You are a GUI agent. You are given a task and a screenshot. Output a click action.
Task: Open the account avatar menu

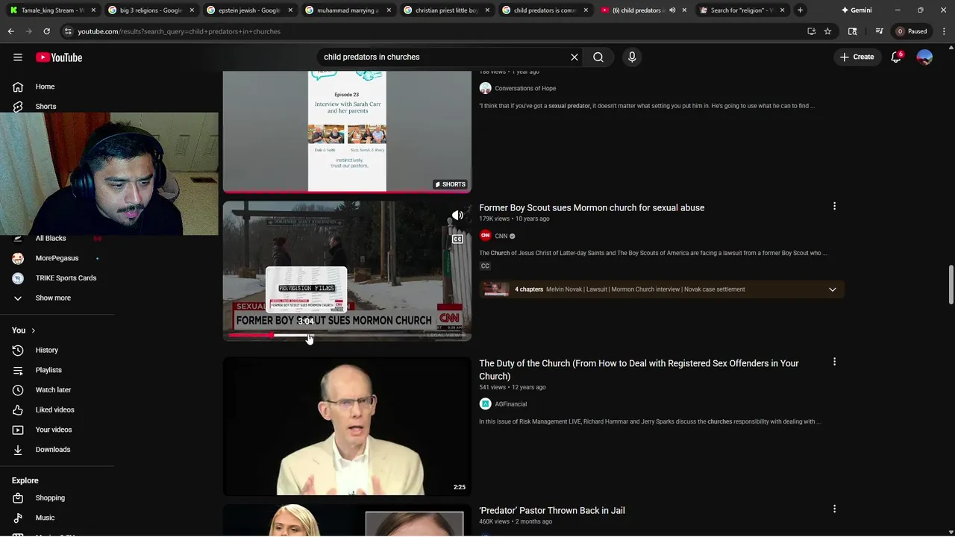coord(924,57)
